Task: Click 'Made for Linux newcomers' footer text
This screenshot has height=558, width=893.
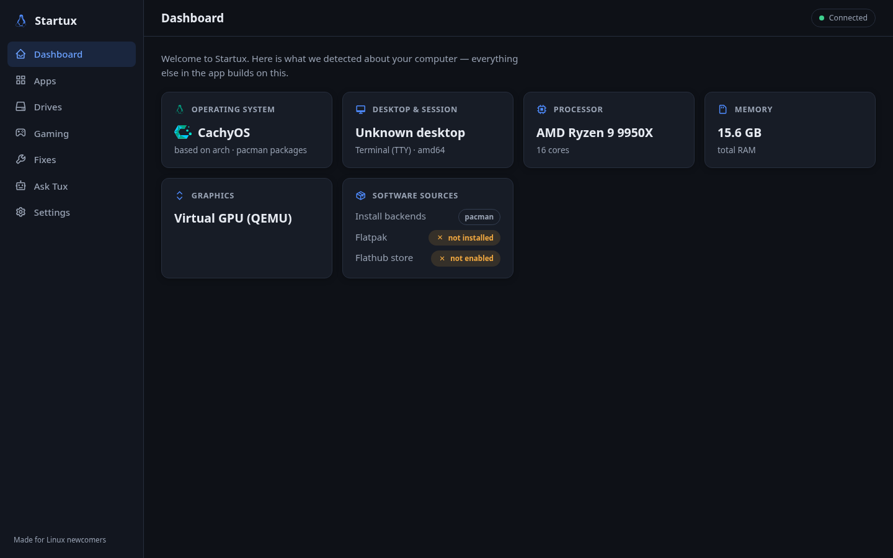Action: click(60, 540)
